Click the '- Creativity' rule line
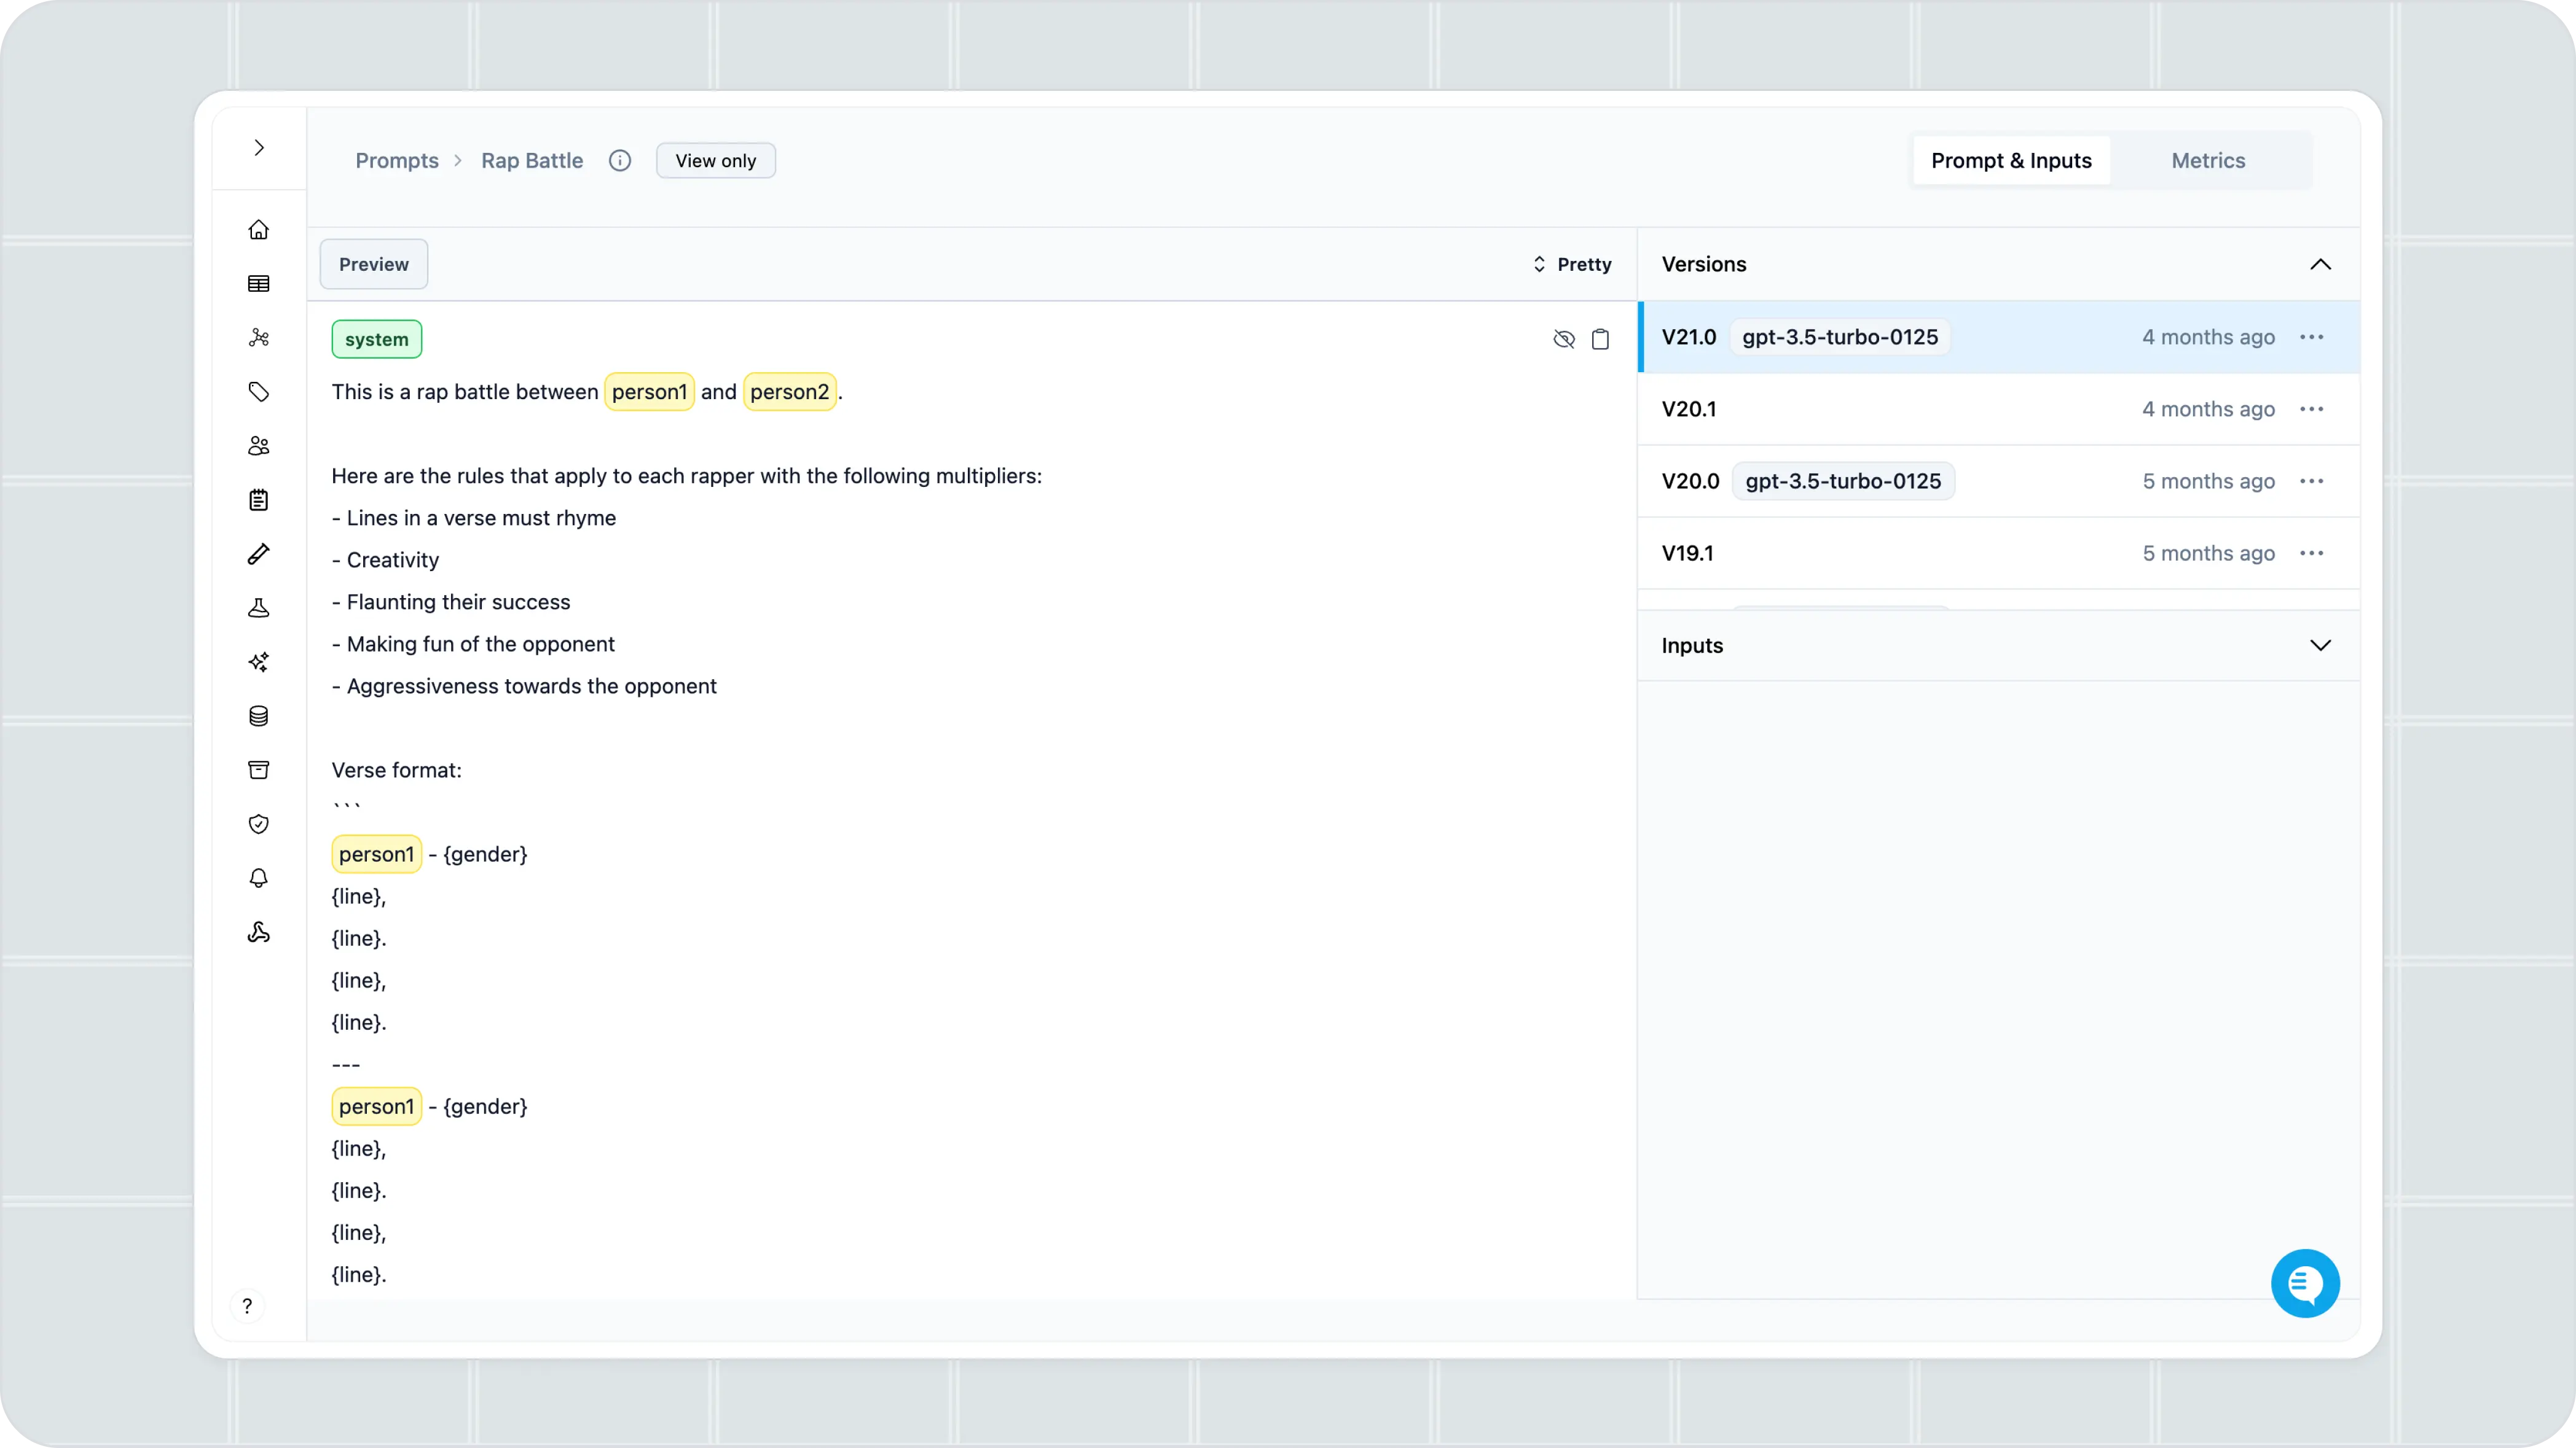Viewport: 2576px width, 1448px height. pyautogui.click(x=385, y=559)
